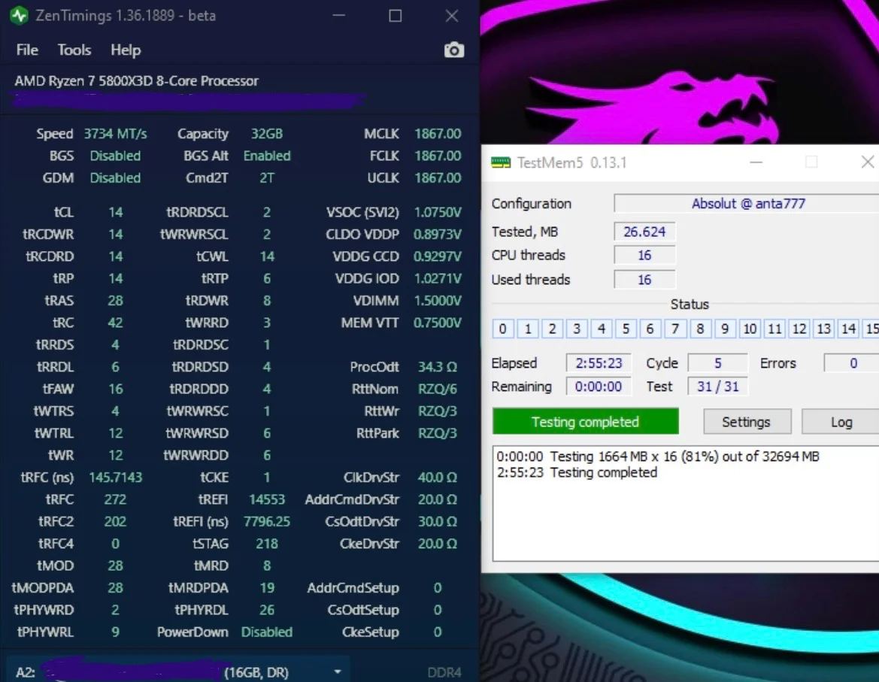The width and height of the screenshot is (879, 682).
Task: Click thread status box 0
Action: click(502, 329)
